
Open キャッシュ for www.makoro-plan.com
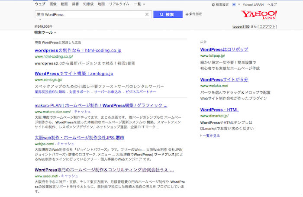[82, 112]
